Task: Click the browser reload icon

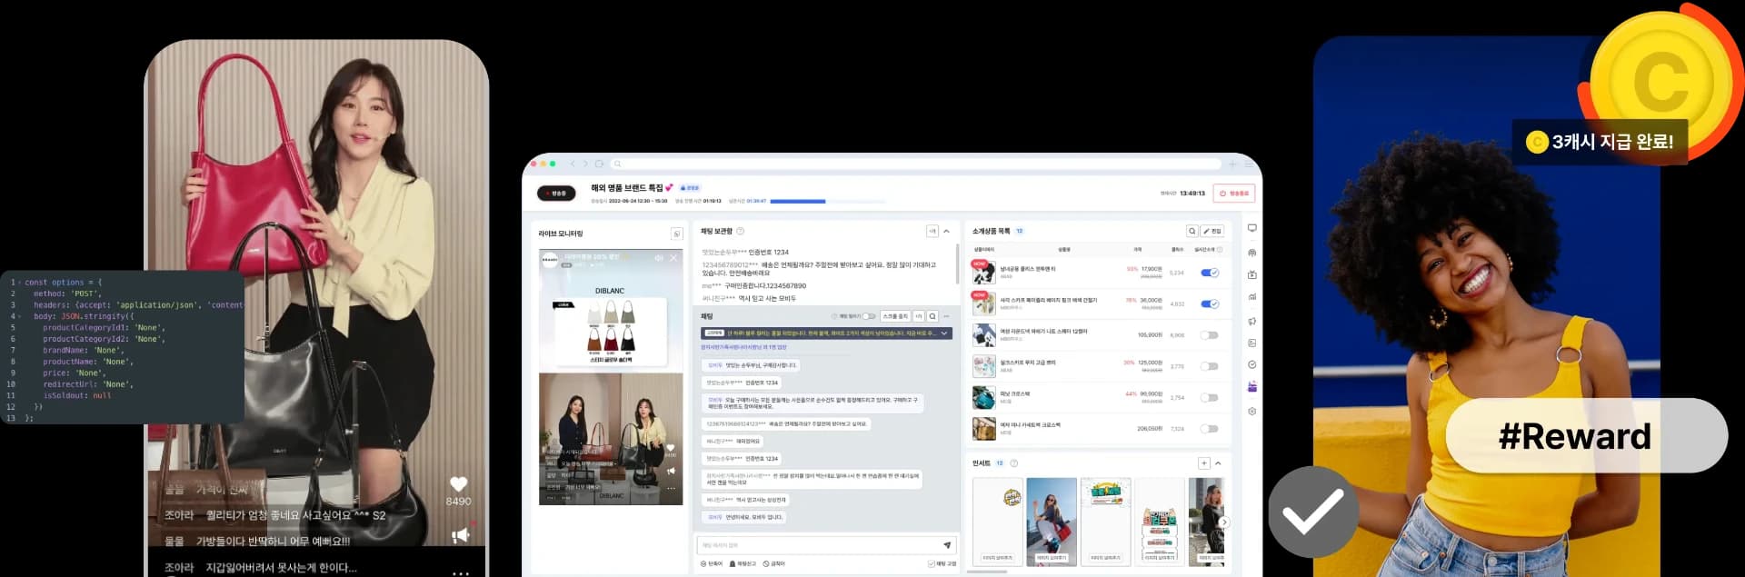Action: [x=599, y=164]
